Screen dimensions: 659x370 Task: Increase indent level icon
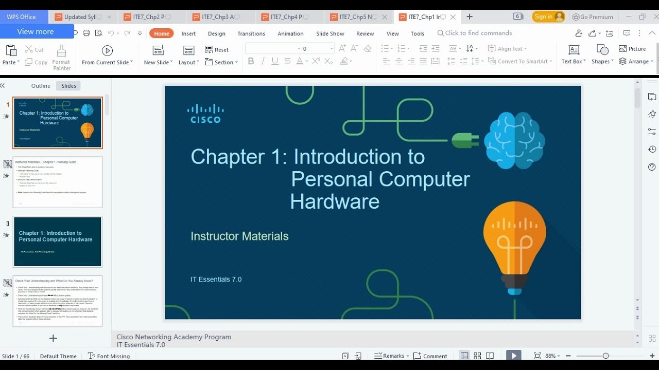[436, 49]
